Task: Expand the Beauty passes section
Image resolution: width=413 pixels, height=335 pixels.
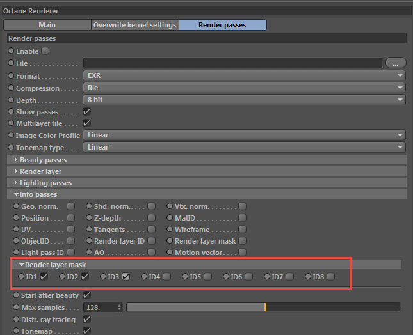Action: click(207, 160)
